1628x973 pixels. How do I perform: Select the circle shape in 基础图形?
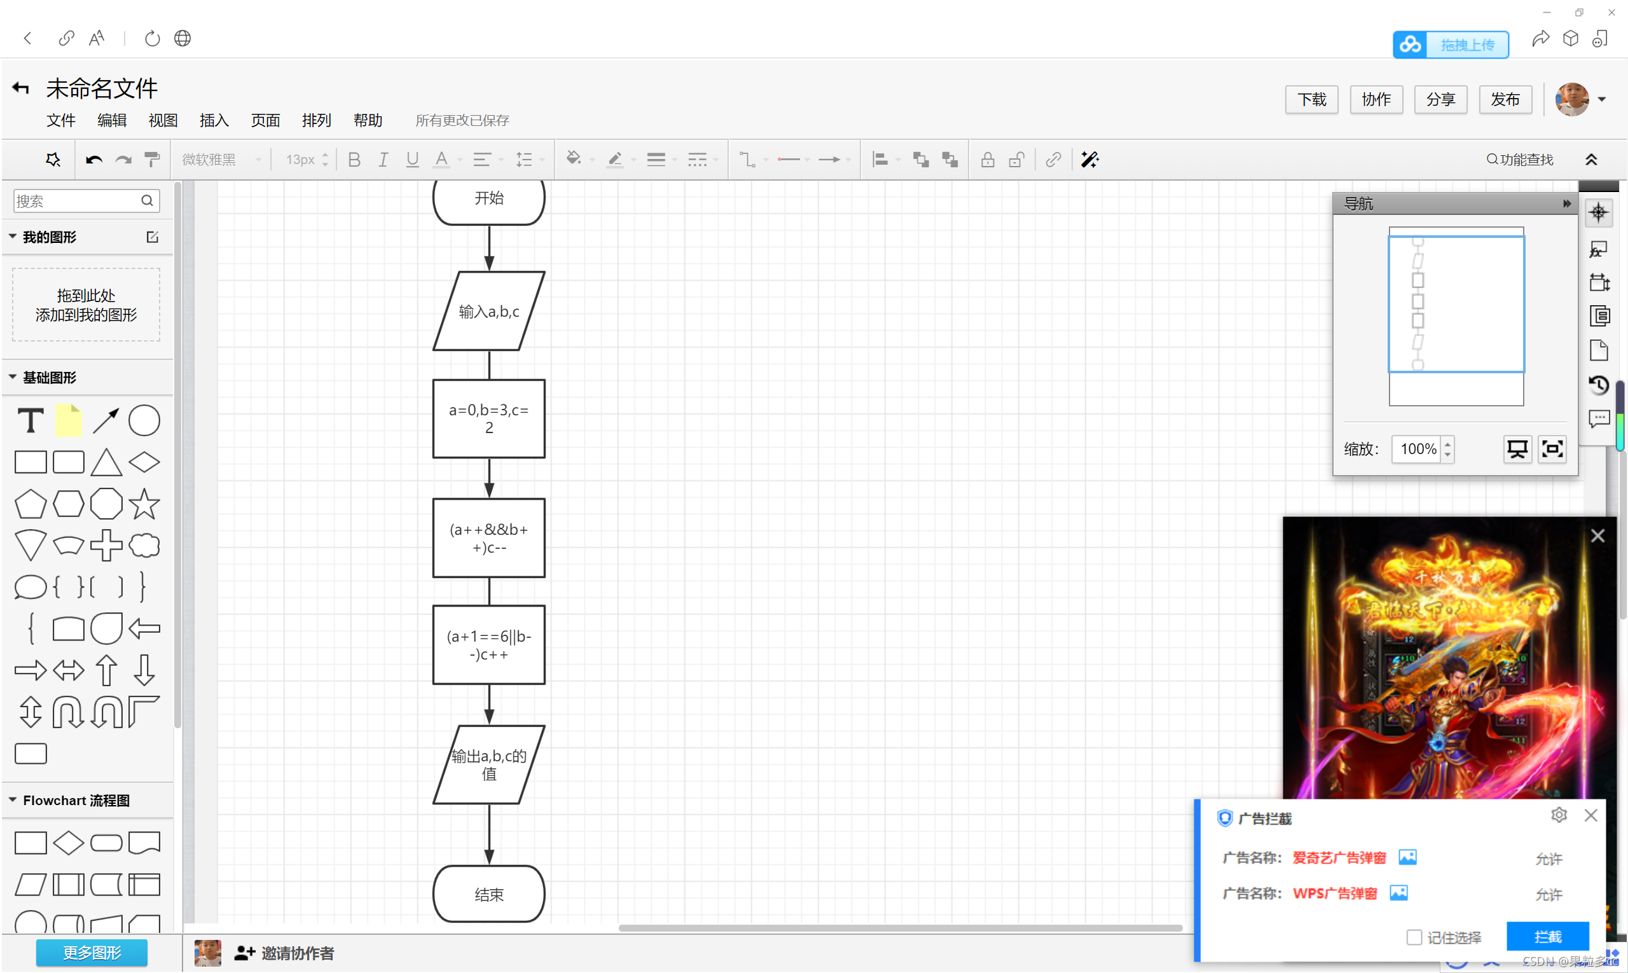[x=144, y=420]
